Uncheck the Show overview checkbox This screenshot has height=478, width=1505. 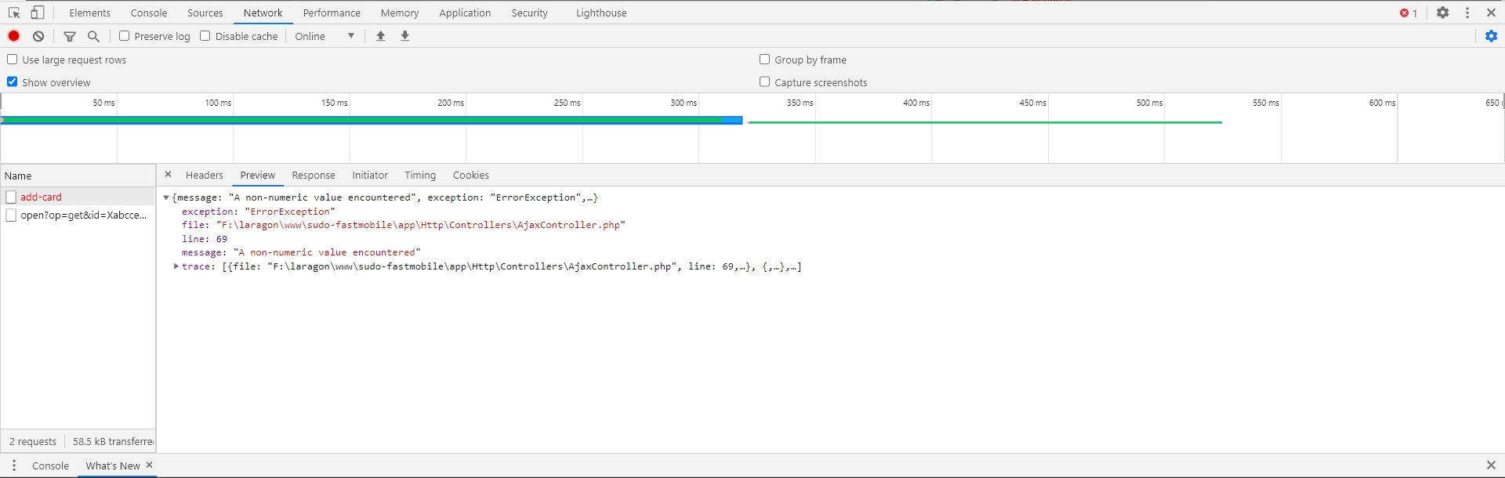pos(13,81)
